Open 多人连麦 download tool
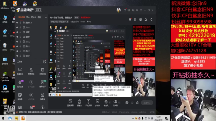Viewport: 216px width, 121px height. (x=31, y=84)
